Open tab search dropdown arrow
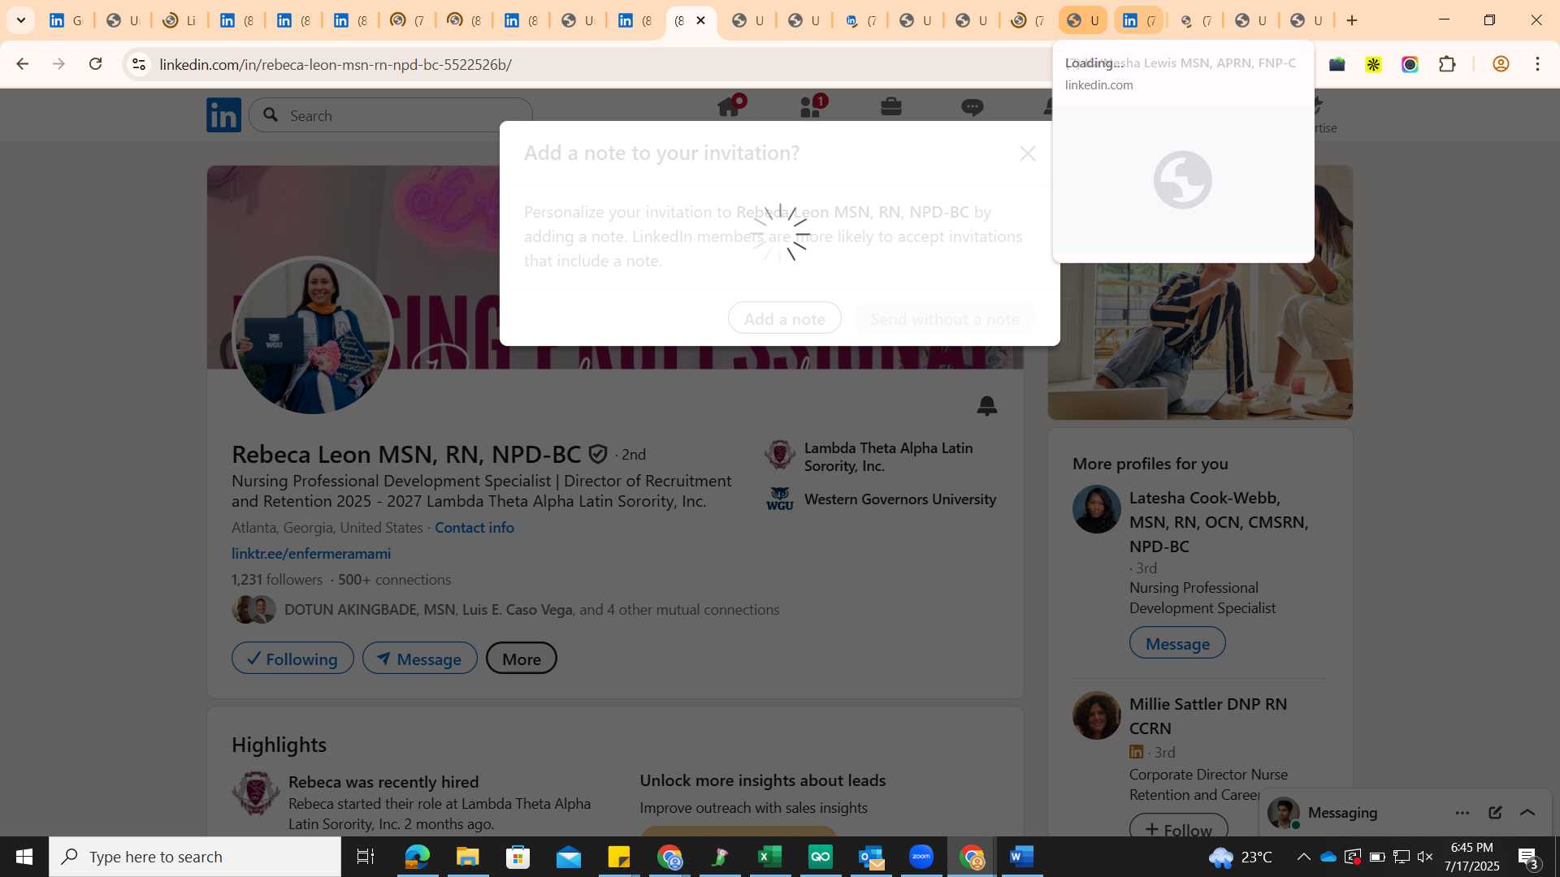The image size is (1560, 877). tap(21, 20)
